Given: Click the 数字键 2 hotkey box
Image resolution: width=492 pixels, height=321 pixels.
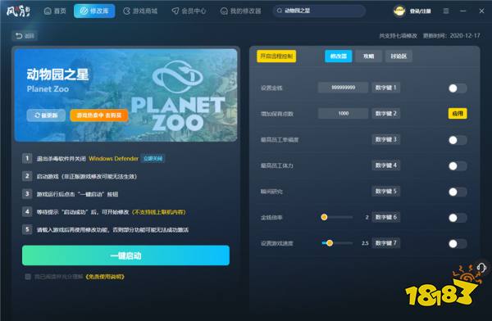Looking at the screenshot, I should (386, 114).
